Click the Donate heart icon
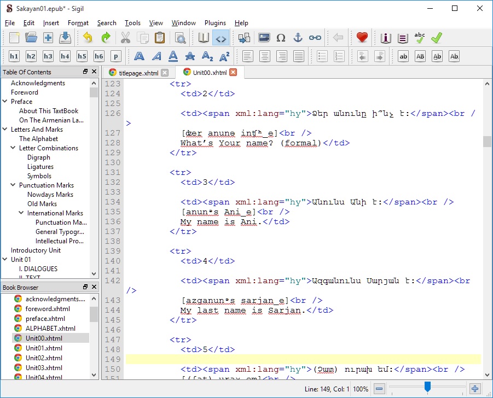 point(362,38)
